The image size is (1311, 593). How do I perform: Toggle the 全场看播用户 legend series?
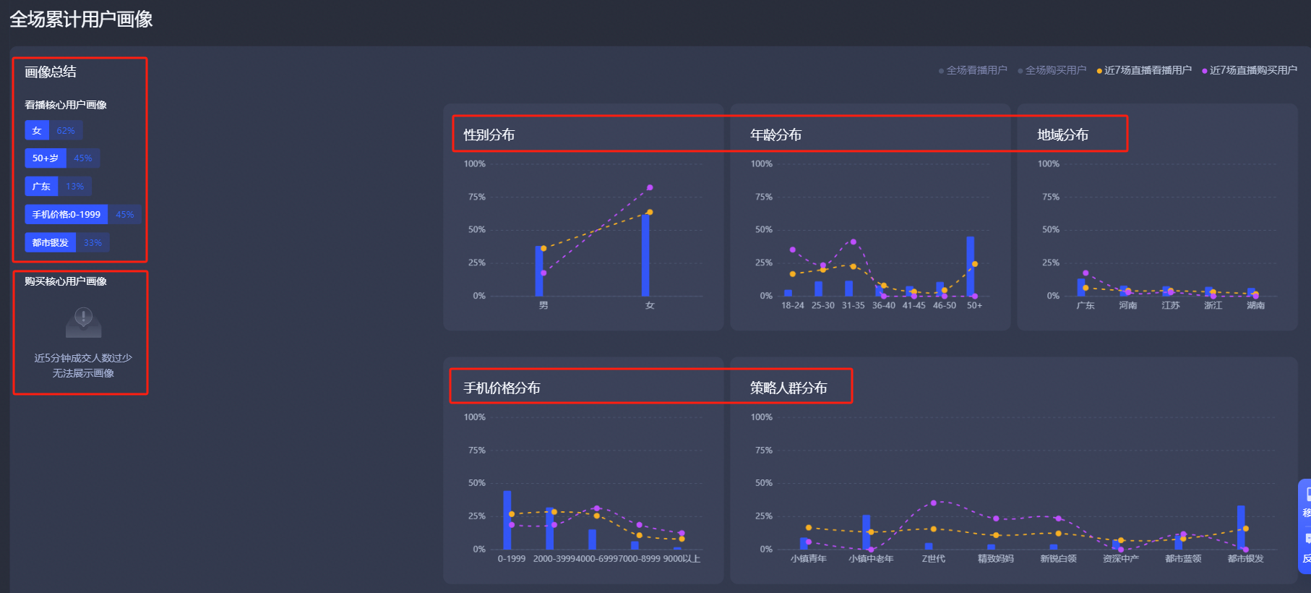click(973, 70)
